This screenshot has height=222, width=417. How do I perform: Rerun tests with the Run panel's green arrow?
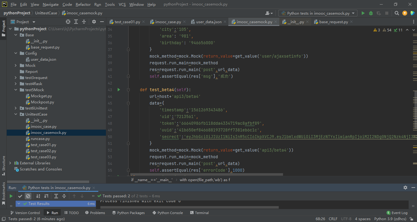11,196
